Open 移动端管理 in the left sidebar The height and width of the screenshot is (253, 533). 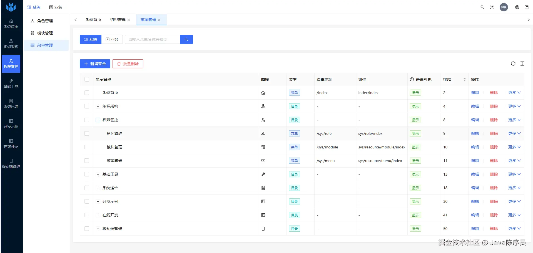click(11, 163)
